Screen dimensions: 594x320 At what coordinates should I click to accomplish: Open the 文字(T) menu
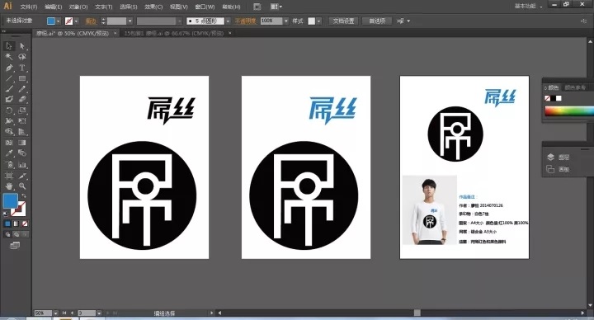(x=104, y=7)
